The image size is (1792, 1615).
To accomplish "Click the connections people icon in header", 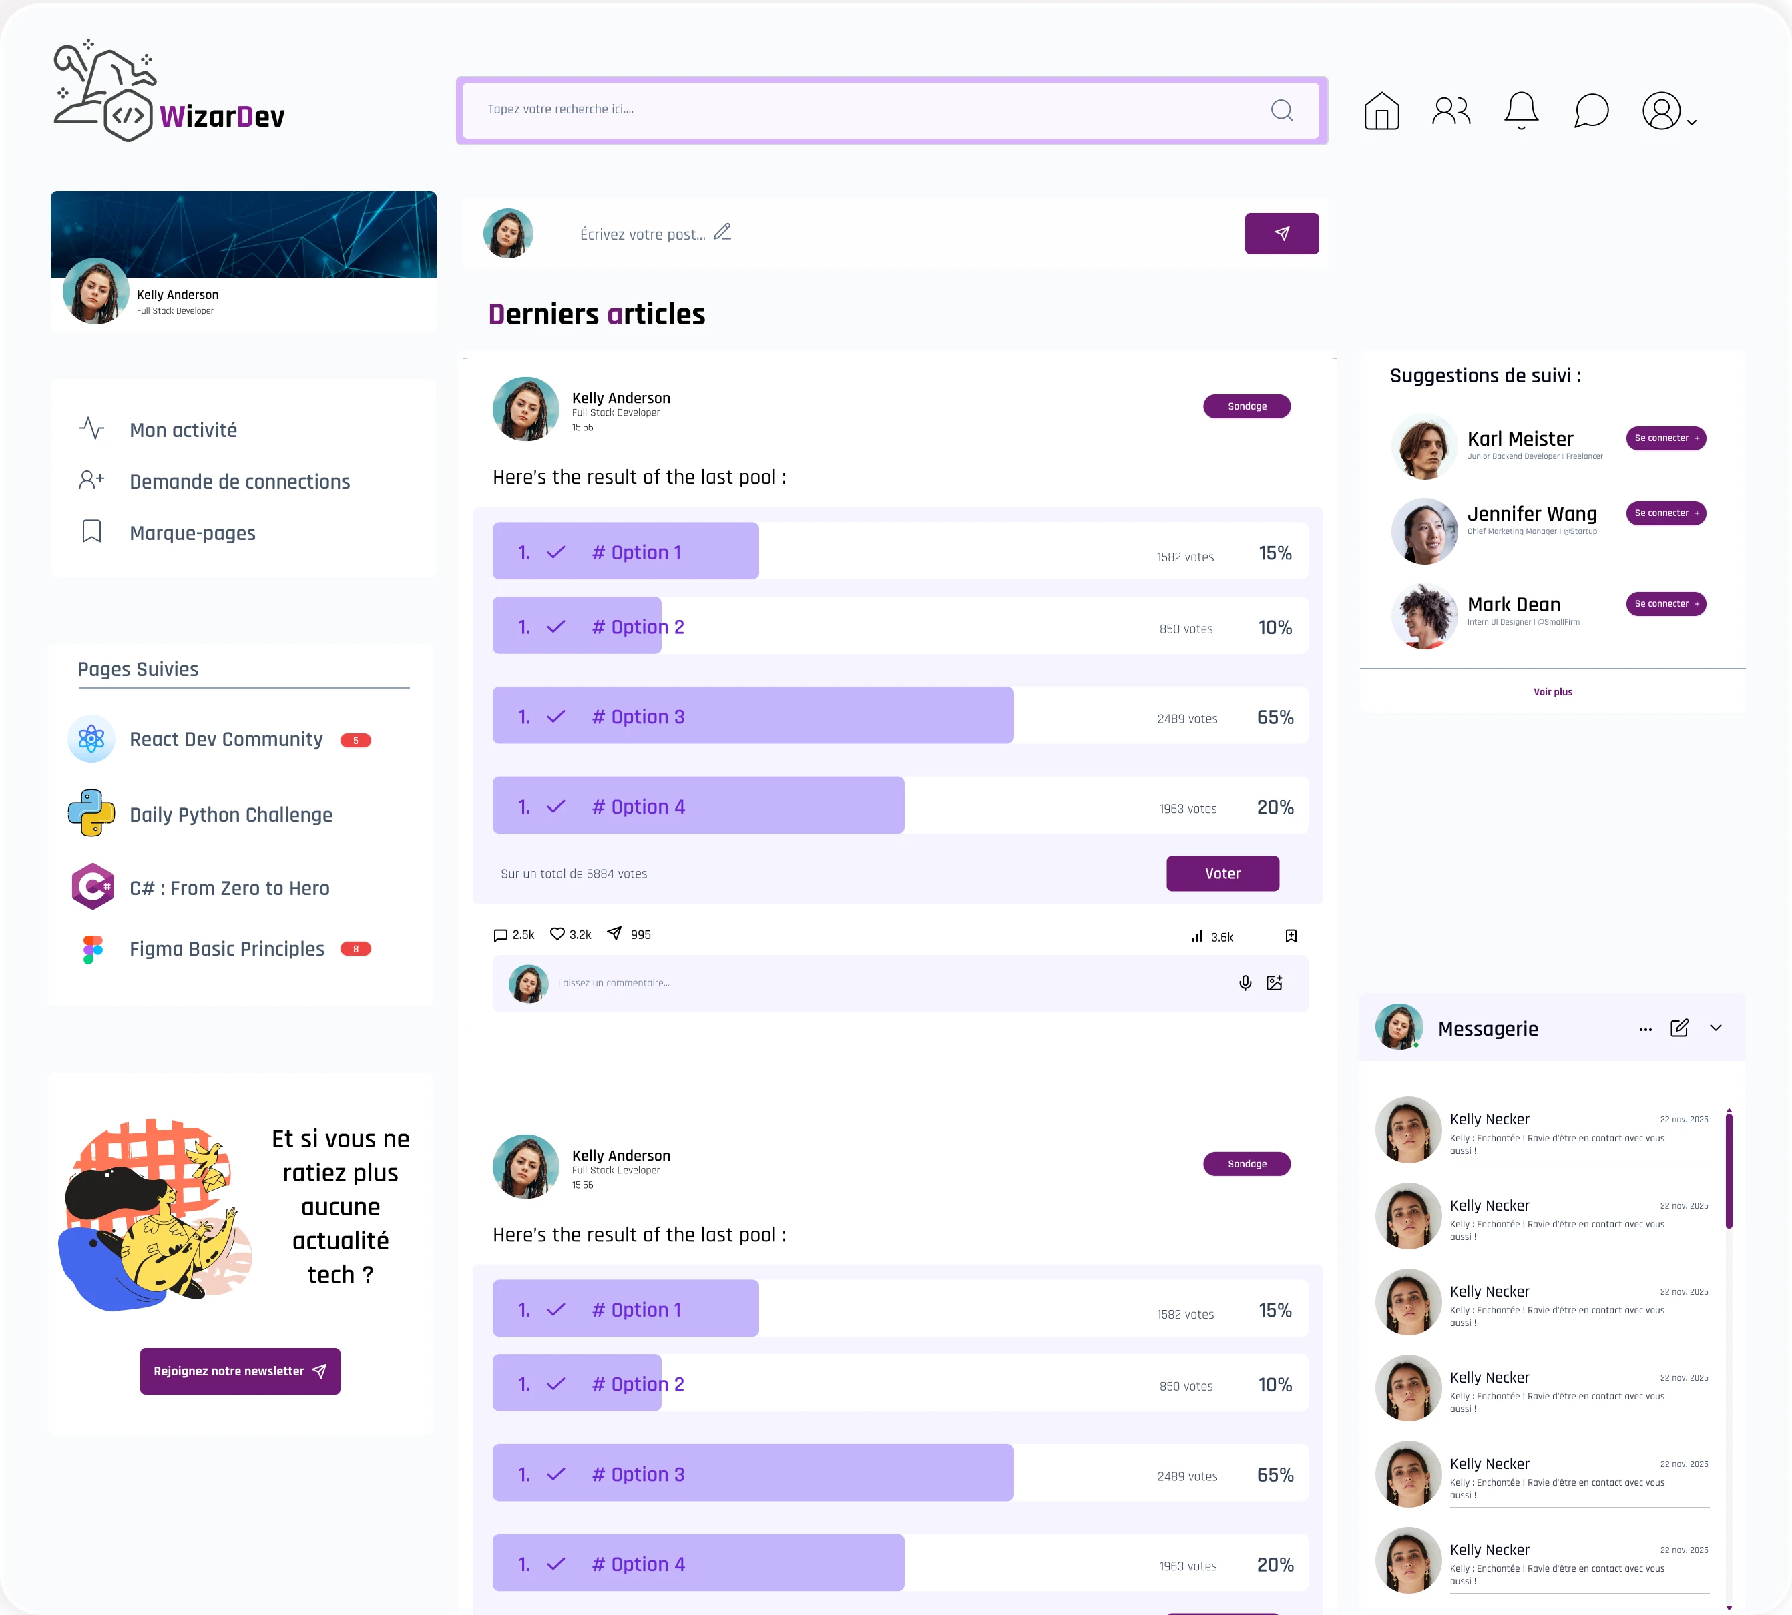I will 1451,111.
